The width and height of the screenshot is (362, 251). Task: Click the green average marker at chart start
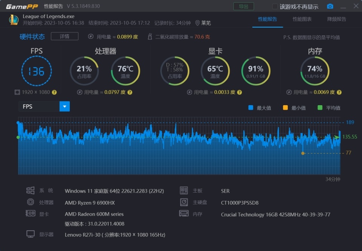[x=18, y=137]
